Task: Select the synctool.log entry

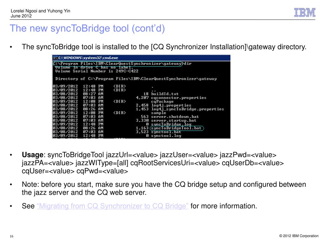Action: point(166,136)
